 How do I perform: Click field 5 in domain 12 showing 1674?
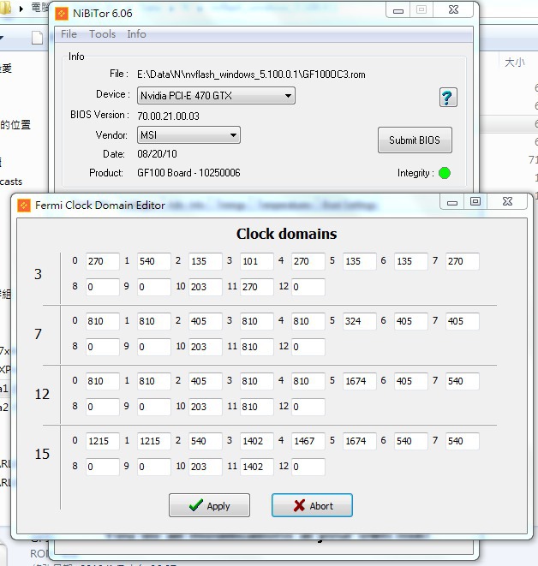(359, 382)
